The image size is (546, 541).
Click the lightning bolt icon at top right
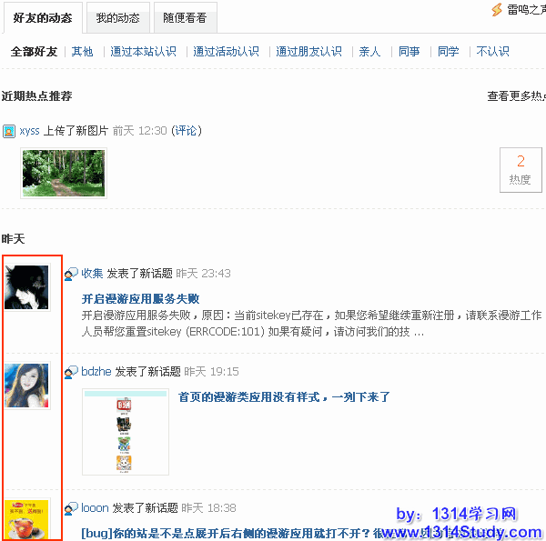497,10
